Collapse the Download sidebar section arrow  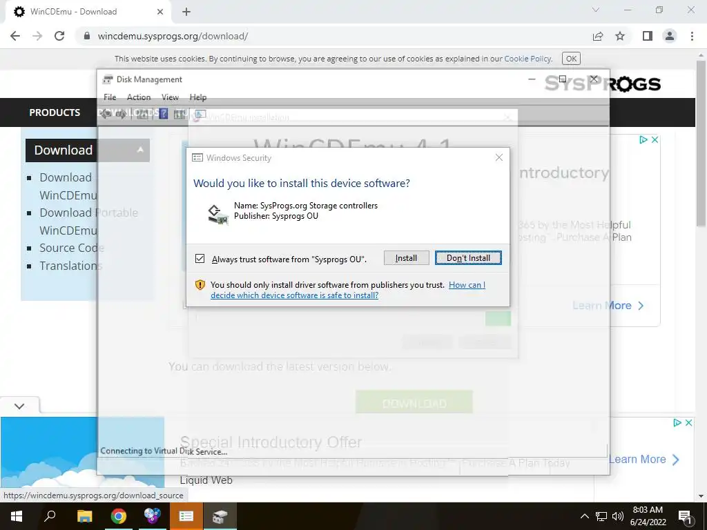[x=140, y=150]
